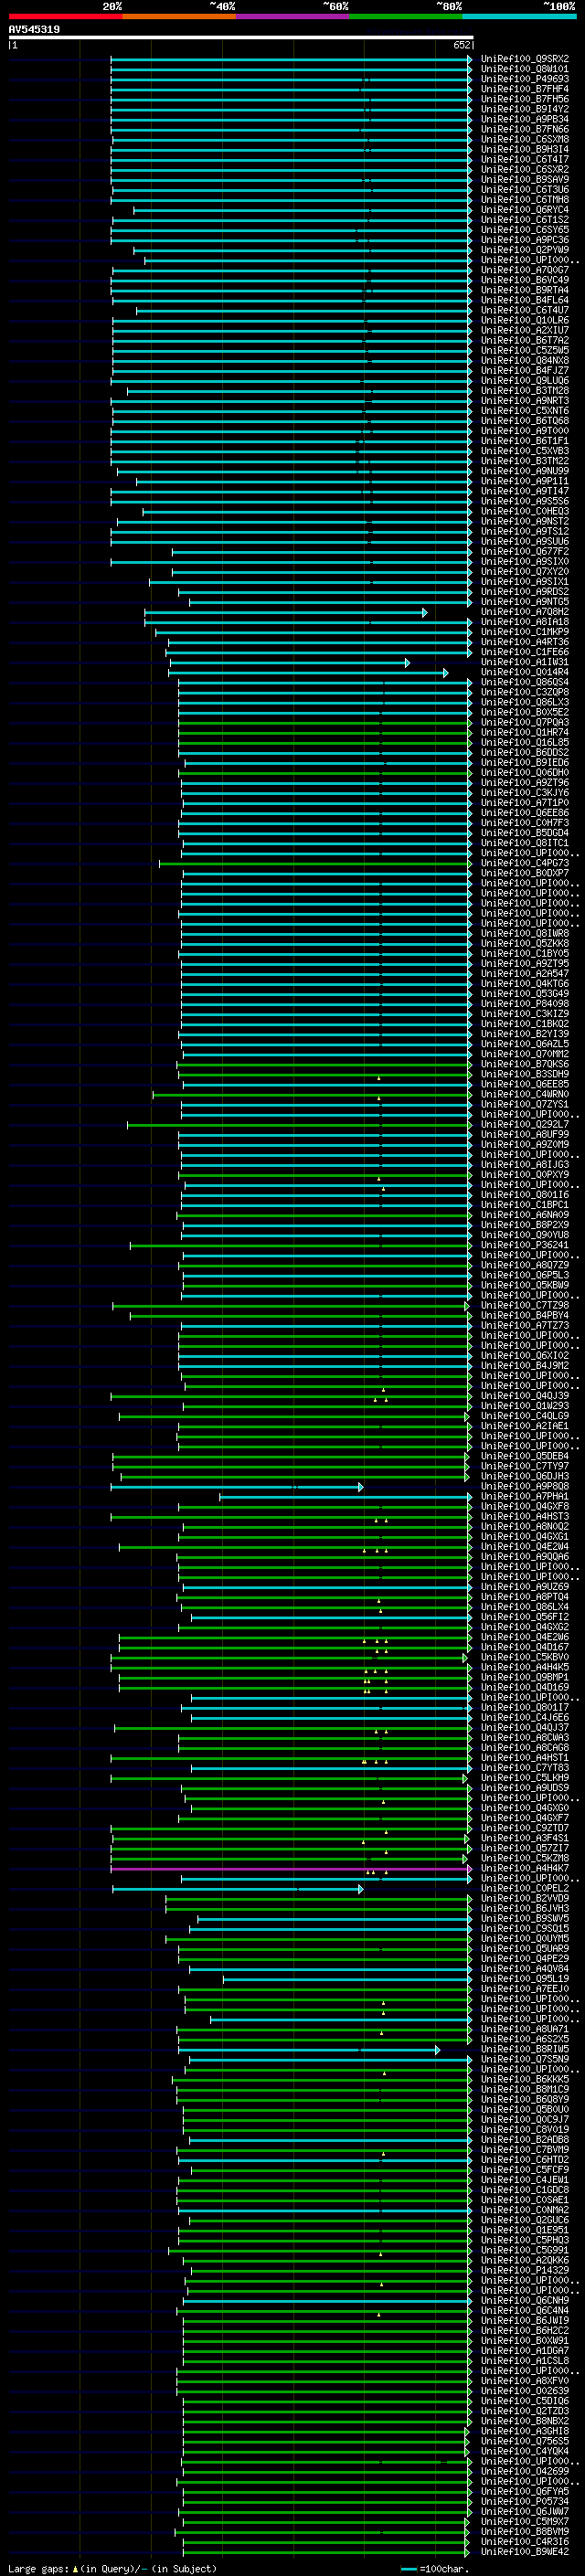Click label UniRef100_A3F4S1

(x=525, y=1838)
